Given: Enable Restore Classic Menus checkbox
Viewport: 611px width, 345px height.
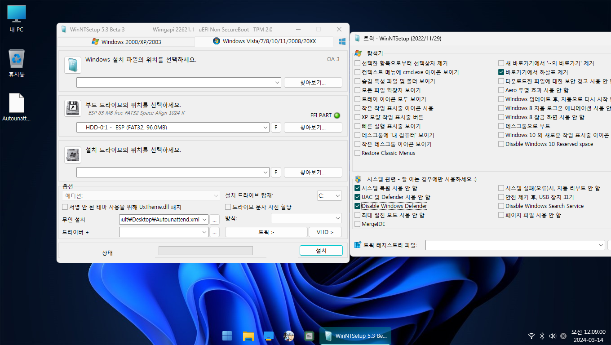Looking at the screenshot, I should tap(358, 153).
